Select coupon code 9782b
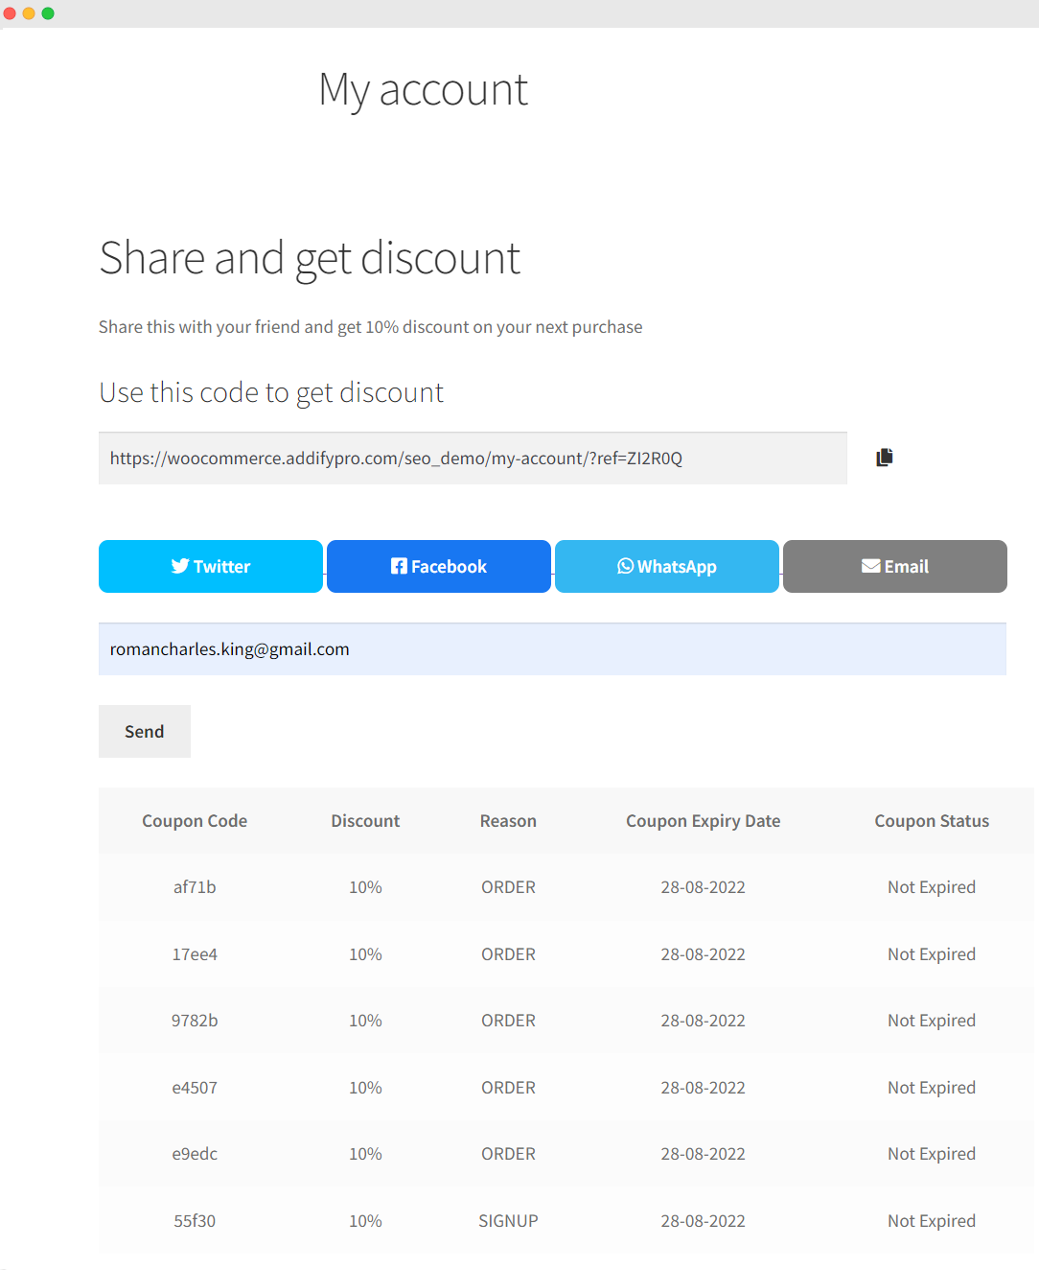1039x1270 pixels. coord(195,1021)
